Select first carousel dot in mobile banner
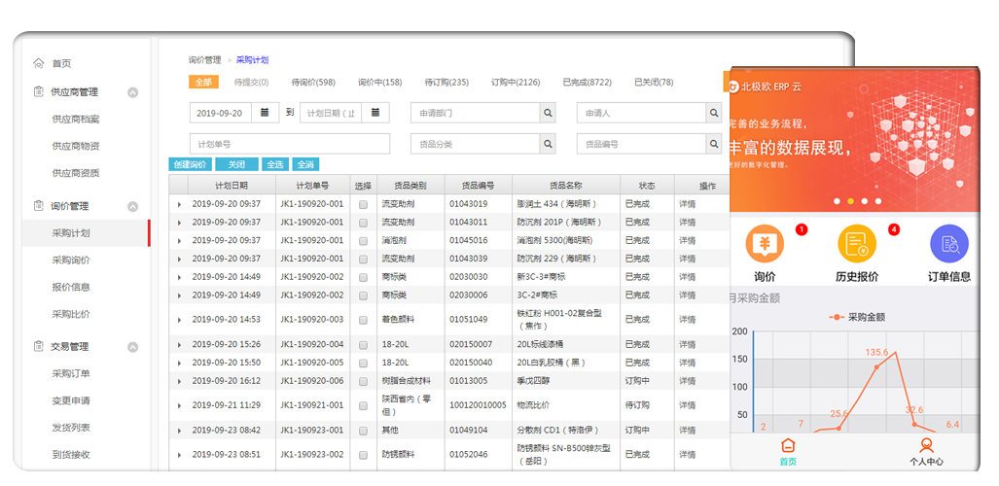 point(838,201)
